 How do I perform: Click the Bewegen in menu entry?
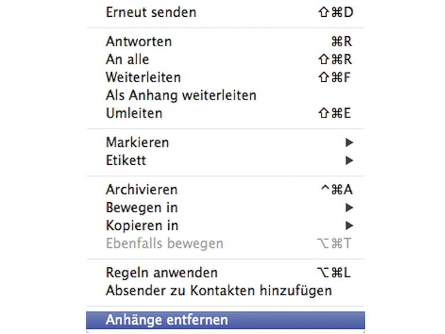[142, 207]
